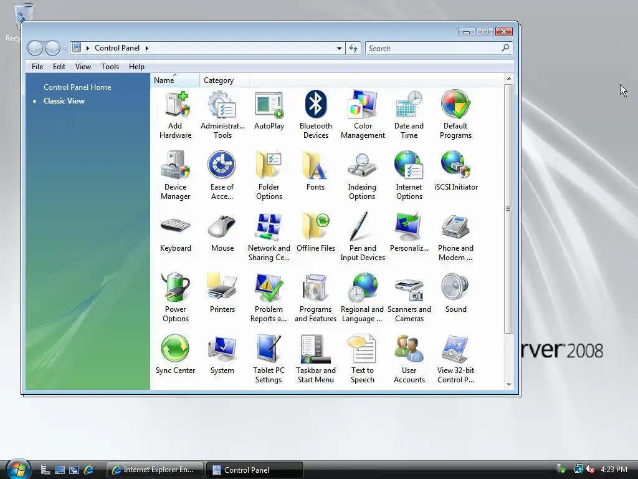Click the vertical scrollbar thumb

tap(508, 209)
